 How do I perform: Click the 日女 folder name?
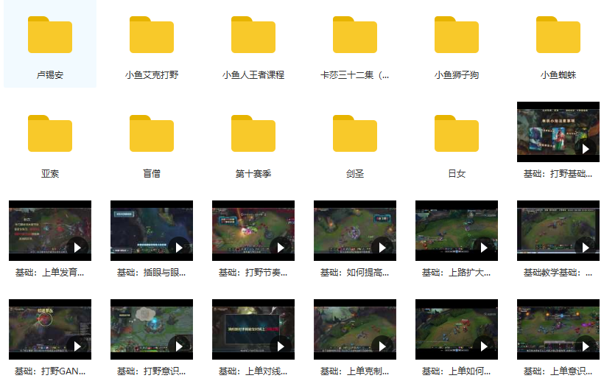tap(457, 174)
